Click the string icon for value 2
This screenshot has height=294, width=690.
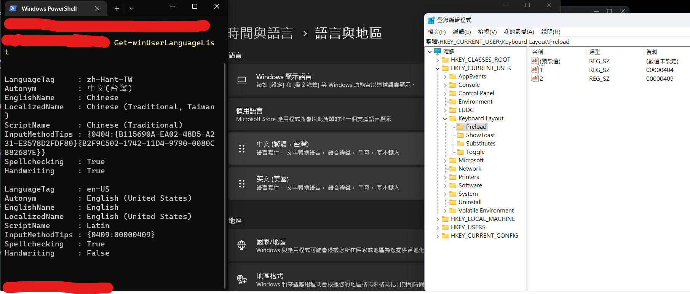[535, 78]
